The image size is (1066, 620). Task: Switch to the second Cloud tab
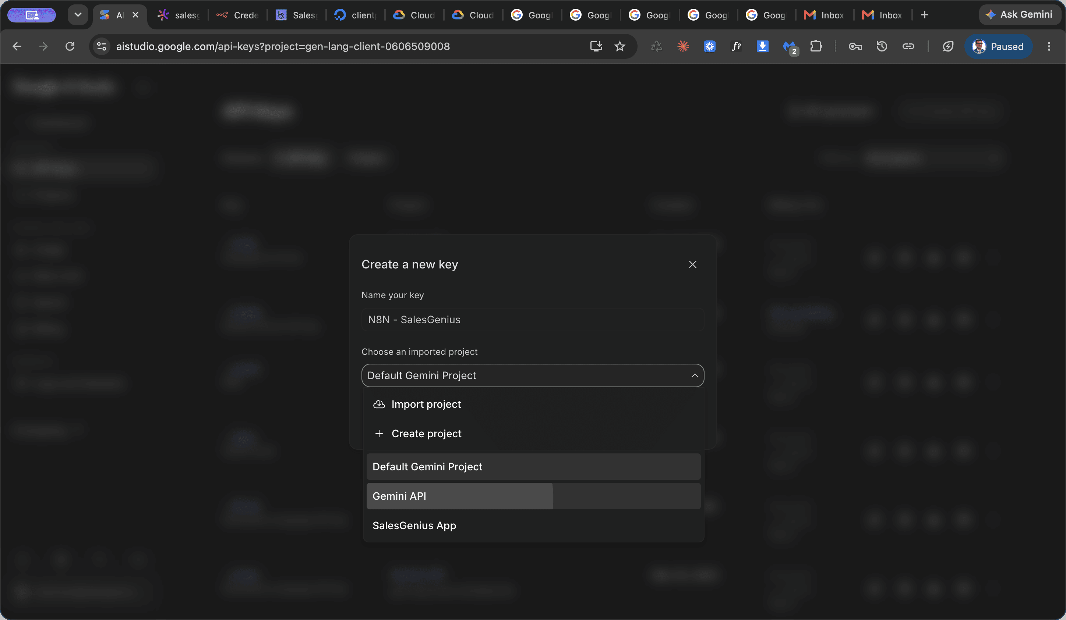(473, 15)
